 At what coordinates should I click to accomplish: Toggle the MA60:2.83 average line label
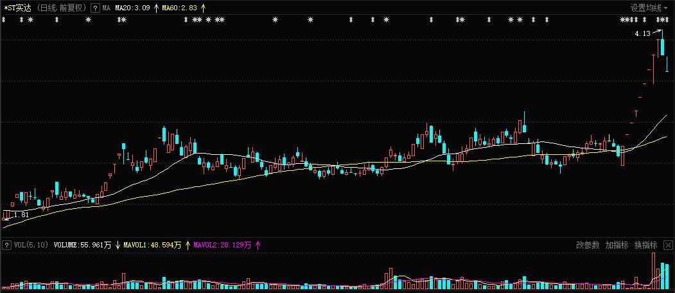(x=180, y=8)
